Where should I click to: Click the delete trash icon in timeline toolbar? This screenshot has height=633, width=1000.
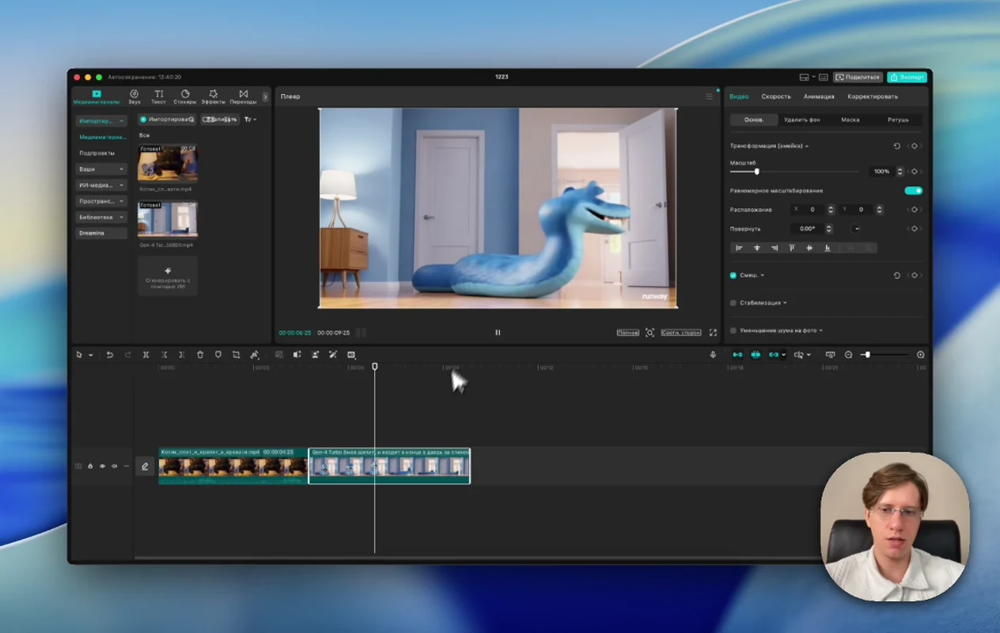pos(200,354)
